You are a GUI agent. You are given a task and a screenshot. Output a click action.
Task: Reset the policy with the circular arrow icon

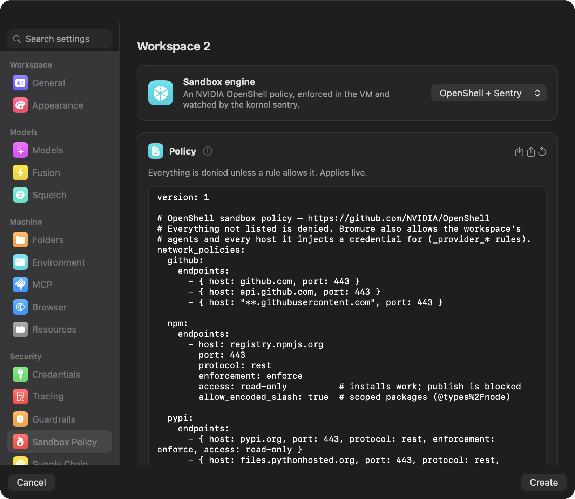542,151
